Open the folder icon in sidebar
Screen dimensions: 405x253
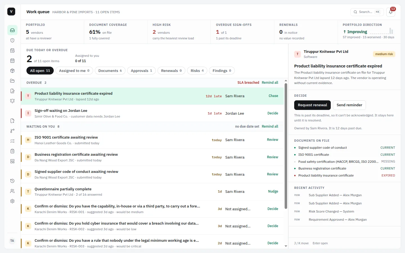[12, 81]
